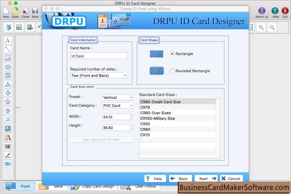Screen dimensions: 291x194
Task: Select CR79 standard card size
Action: pos(178,107)
